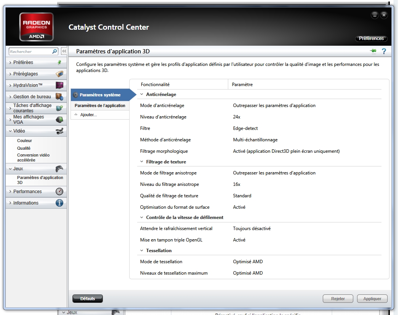Change Optimisation du format de surface value
Viewport: 399px width, 315px height.
pos(239,207)
